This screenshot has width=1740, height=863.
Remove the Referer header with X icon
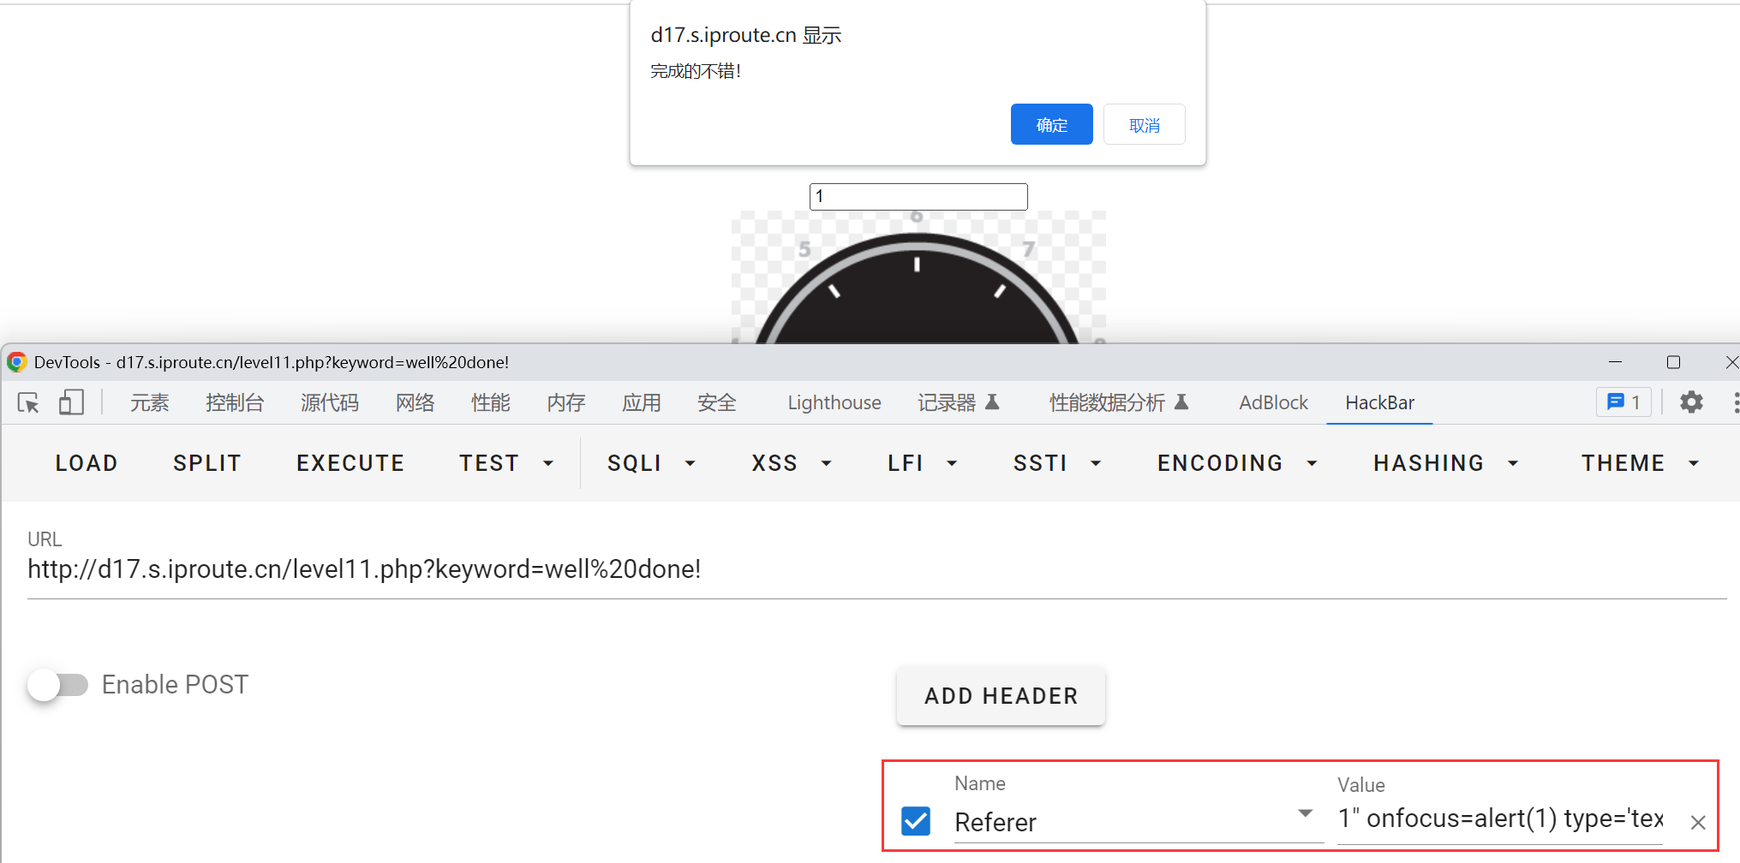[1697, 823]
